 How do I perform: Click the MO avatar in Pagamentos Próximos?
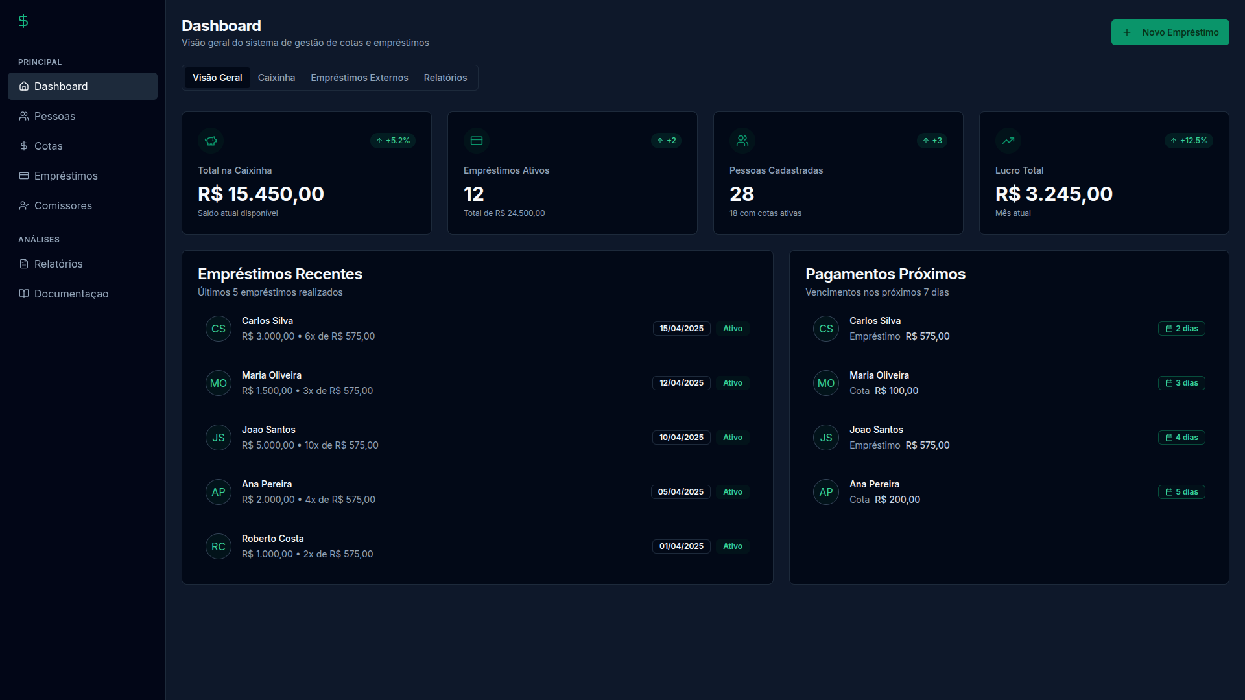[x=826, y=383]
